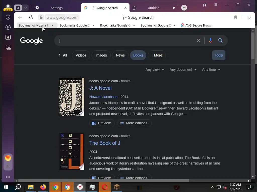Switch to the Untitled tab
Screen dimensions: 257x192
pos(153,8)
